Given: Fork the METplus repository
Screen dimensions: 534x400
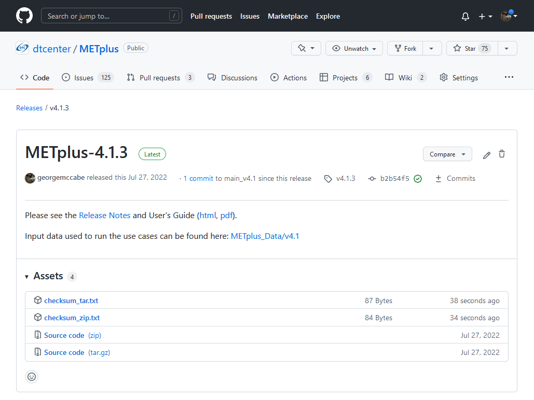Looking at the screenshot, I should coord(404,48).
